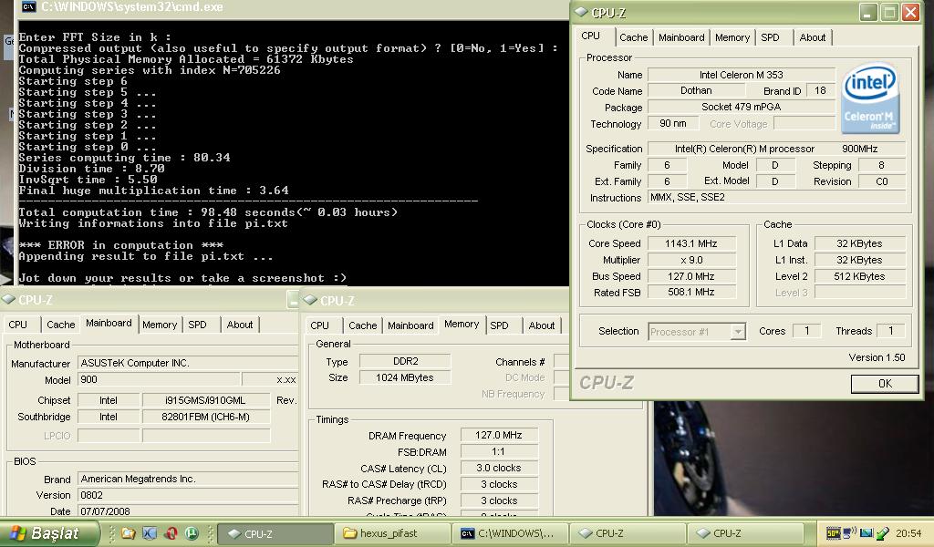Click the Southbridge value 82801FBM (ICH6-M)

205,417
